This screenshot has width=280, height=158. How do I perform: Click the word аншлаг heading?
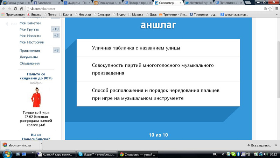pos(158,25)
